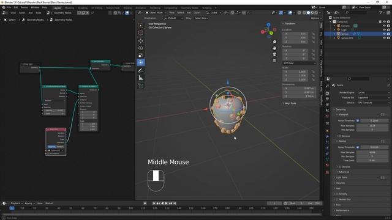392x220 pixels.
Task: Enable Motion Blur checkbox
Action: pos(337,199)
